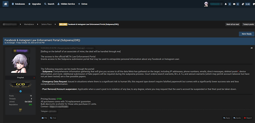This screenshot has height=123, width=255.
Task: Click the gold award icon below Reputation
Action: (21, 110)
